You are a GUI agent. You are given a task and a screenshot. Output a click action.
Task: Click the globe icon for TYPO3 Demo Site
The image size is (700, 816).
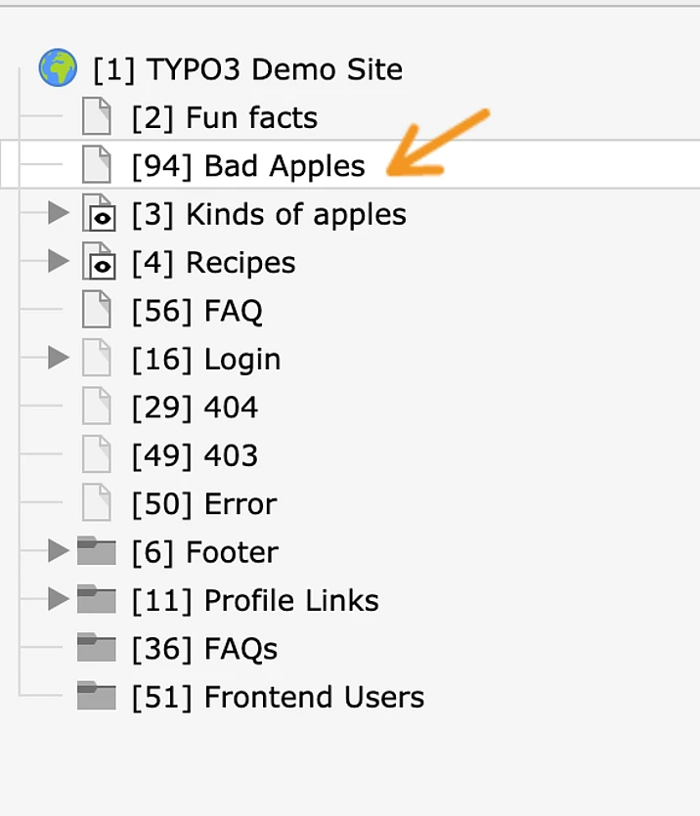(58, 68)
